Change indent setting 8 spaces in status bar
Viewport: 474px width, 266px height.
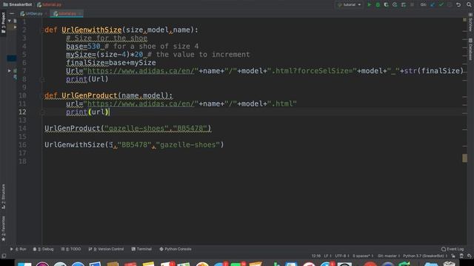click(x=363, y=256)
